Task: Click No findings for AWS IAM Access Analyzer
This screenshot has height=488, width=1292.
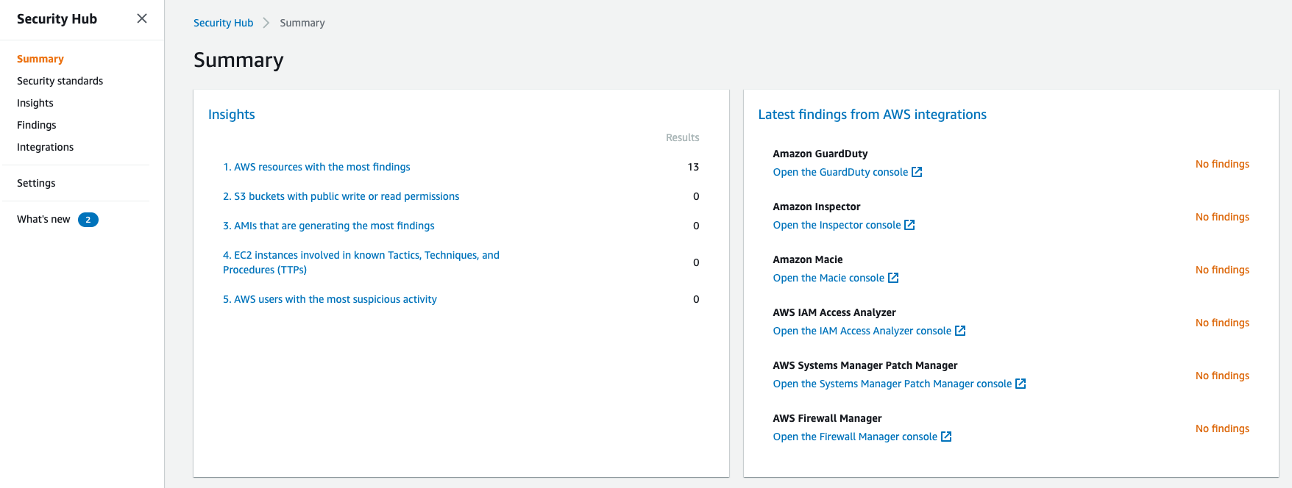Action: pos(1222,323)
